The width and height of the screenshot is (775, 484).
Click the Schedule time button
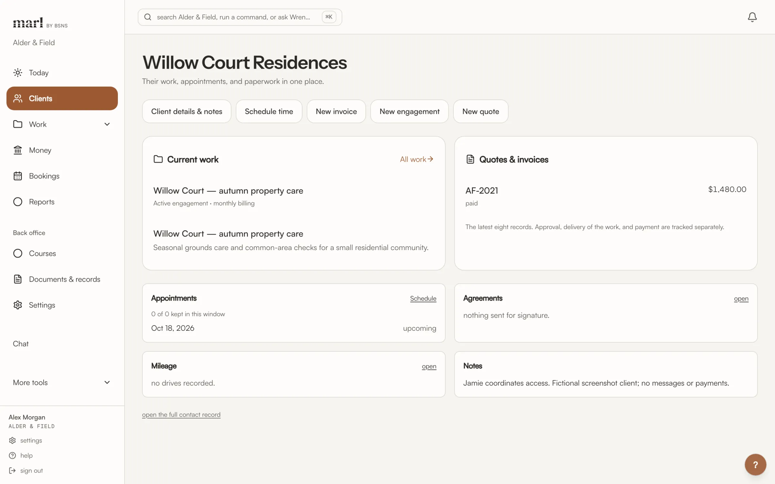pyautogui.click(x=269, y=111)
